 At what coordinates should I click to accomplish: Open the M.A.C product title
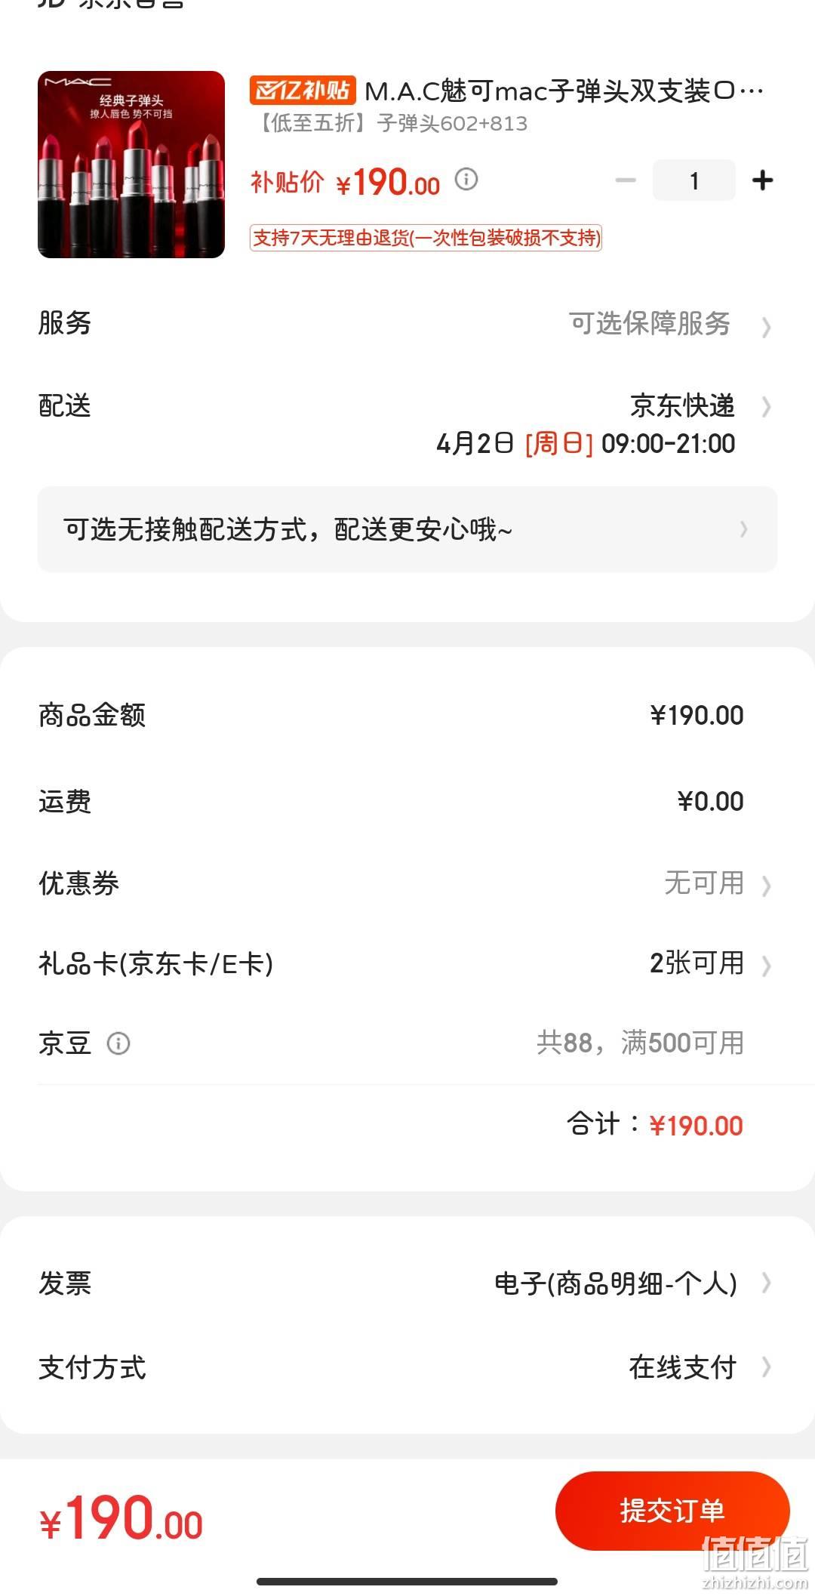[564, 91]
